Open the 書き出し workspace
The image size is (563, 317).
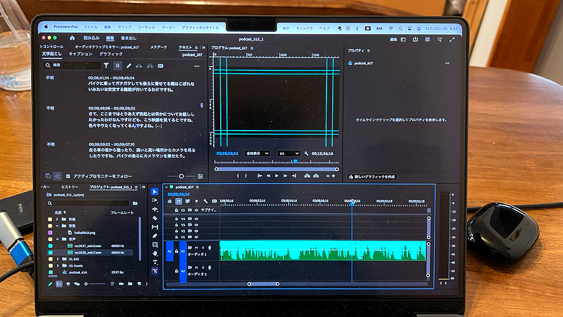point(128,38)
